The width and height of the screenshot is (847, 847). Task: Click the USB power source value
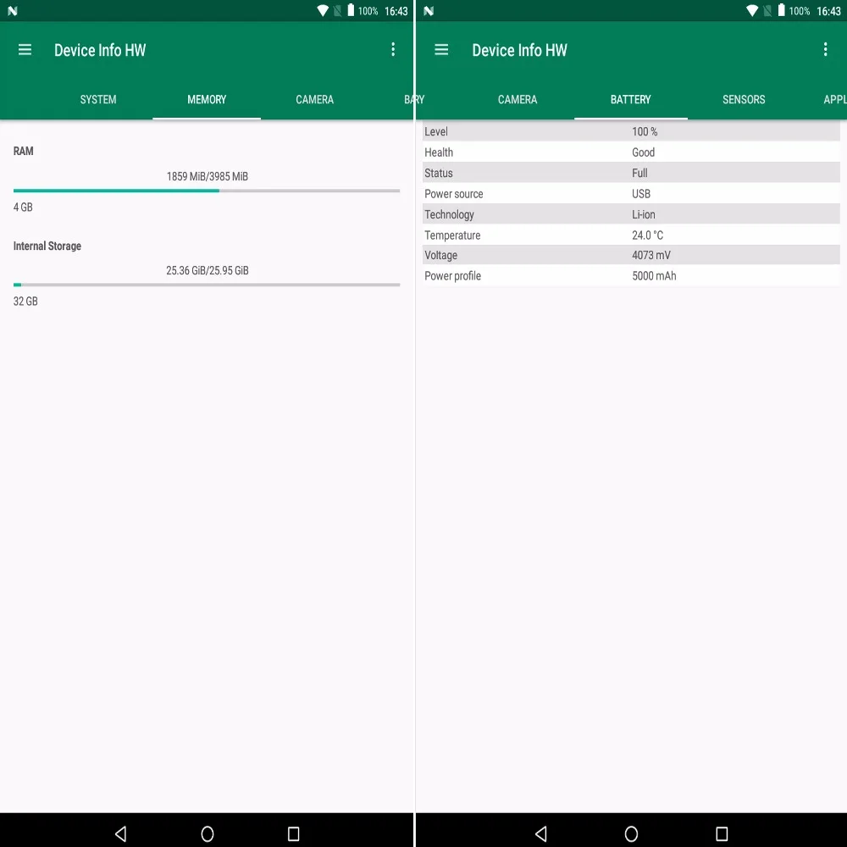[641, 194]
